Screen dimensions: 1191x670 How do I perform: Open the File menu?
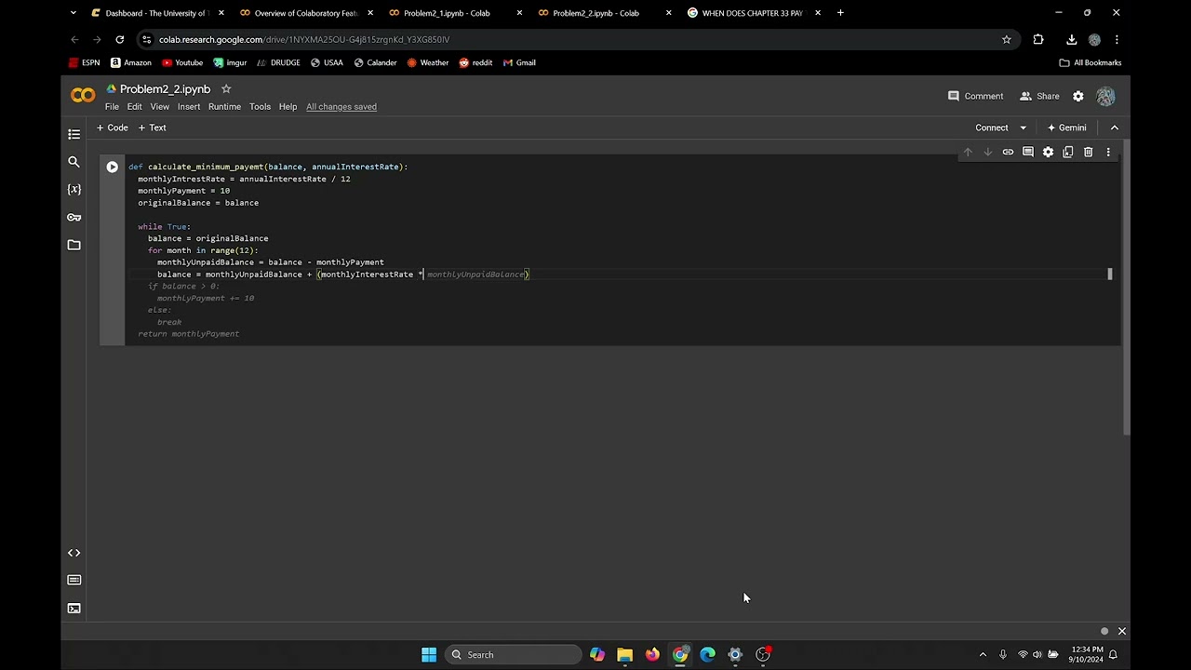(x=112, y=107)
